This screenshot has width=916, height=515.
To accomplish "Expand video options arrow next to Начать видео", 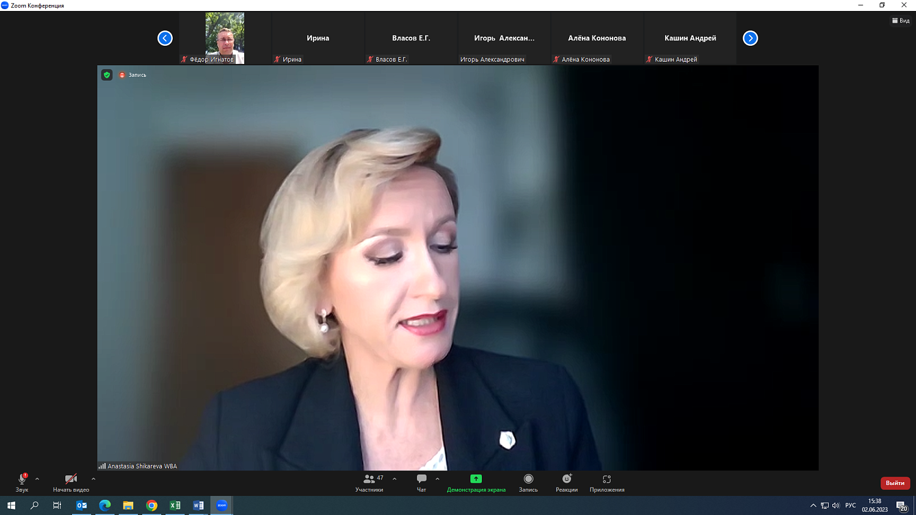I will 93,479.
